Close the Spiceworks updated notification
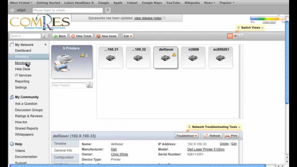Viewport: 297px width, 167px height. 164,18
